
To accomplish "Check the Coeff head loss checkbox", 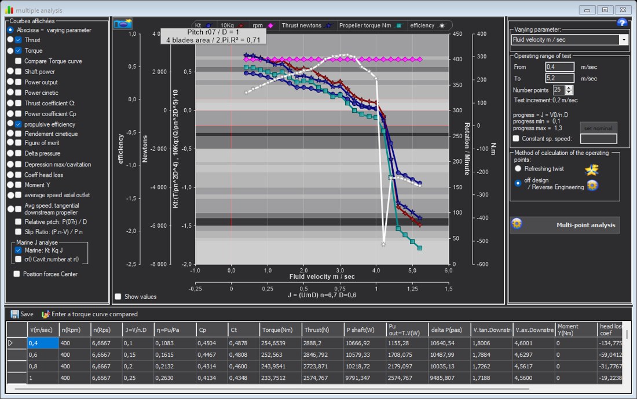I will [19, 175].
